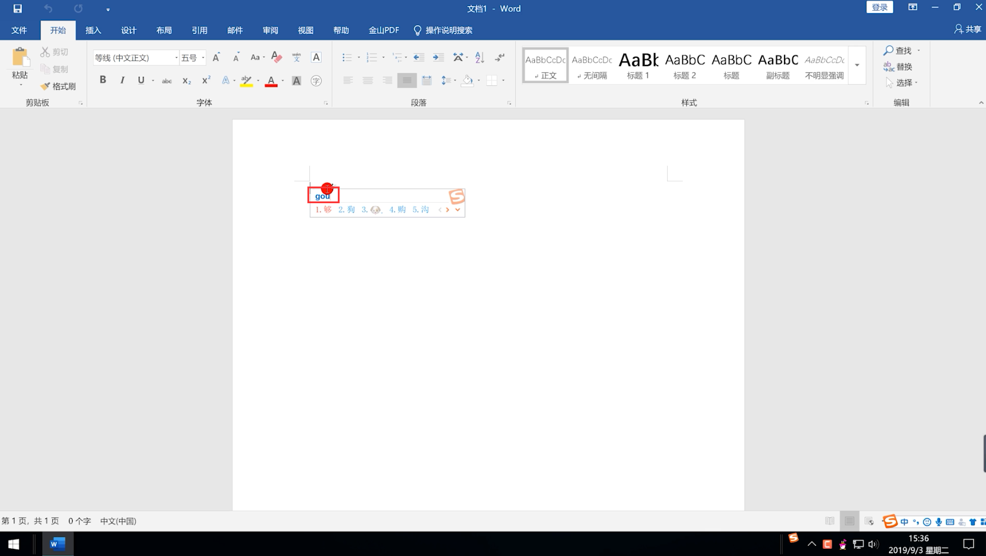Toggle show paragraph marks button
The height and width of the screenshot is (556, 986).
500,57
